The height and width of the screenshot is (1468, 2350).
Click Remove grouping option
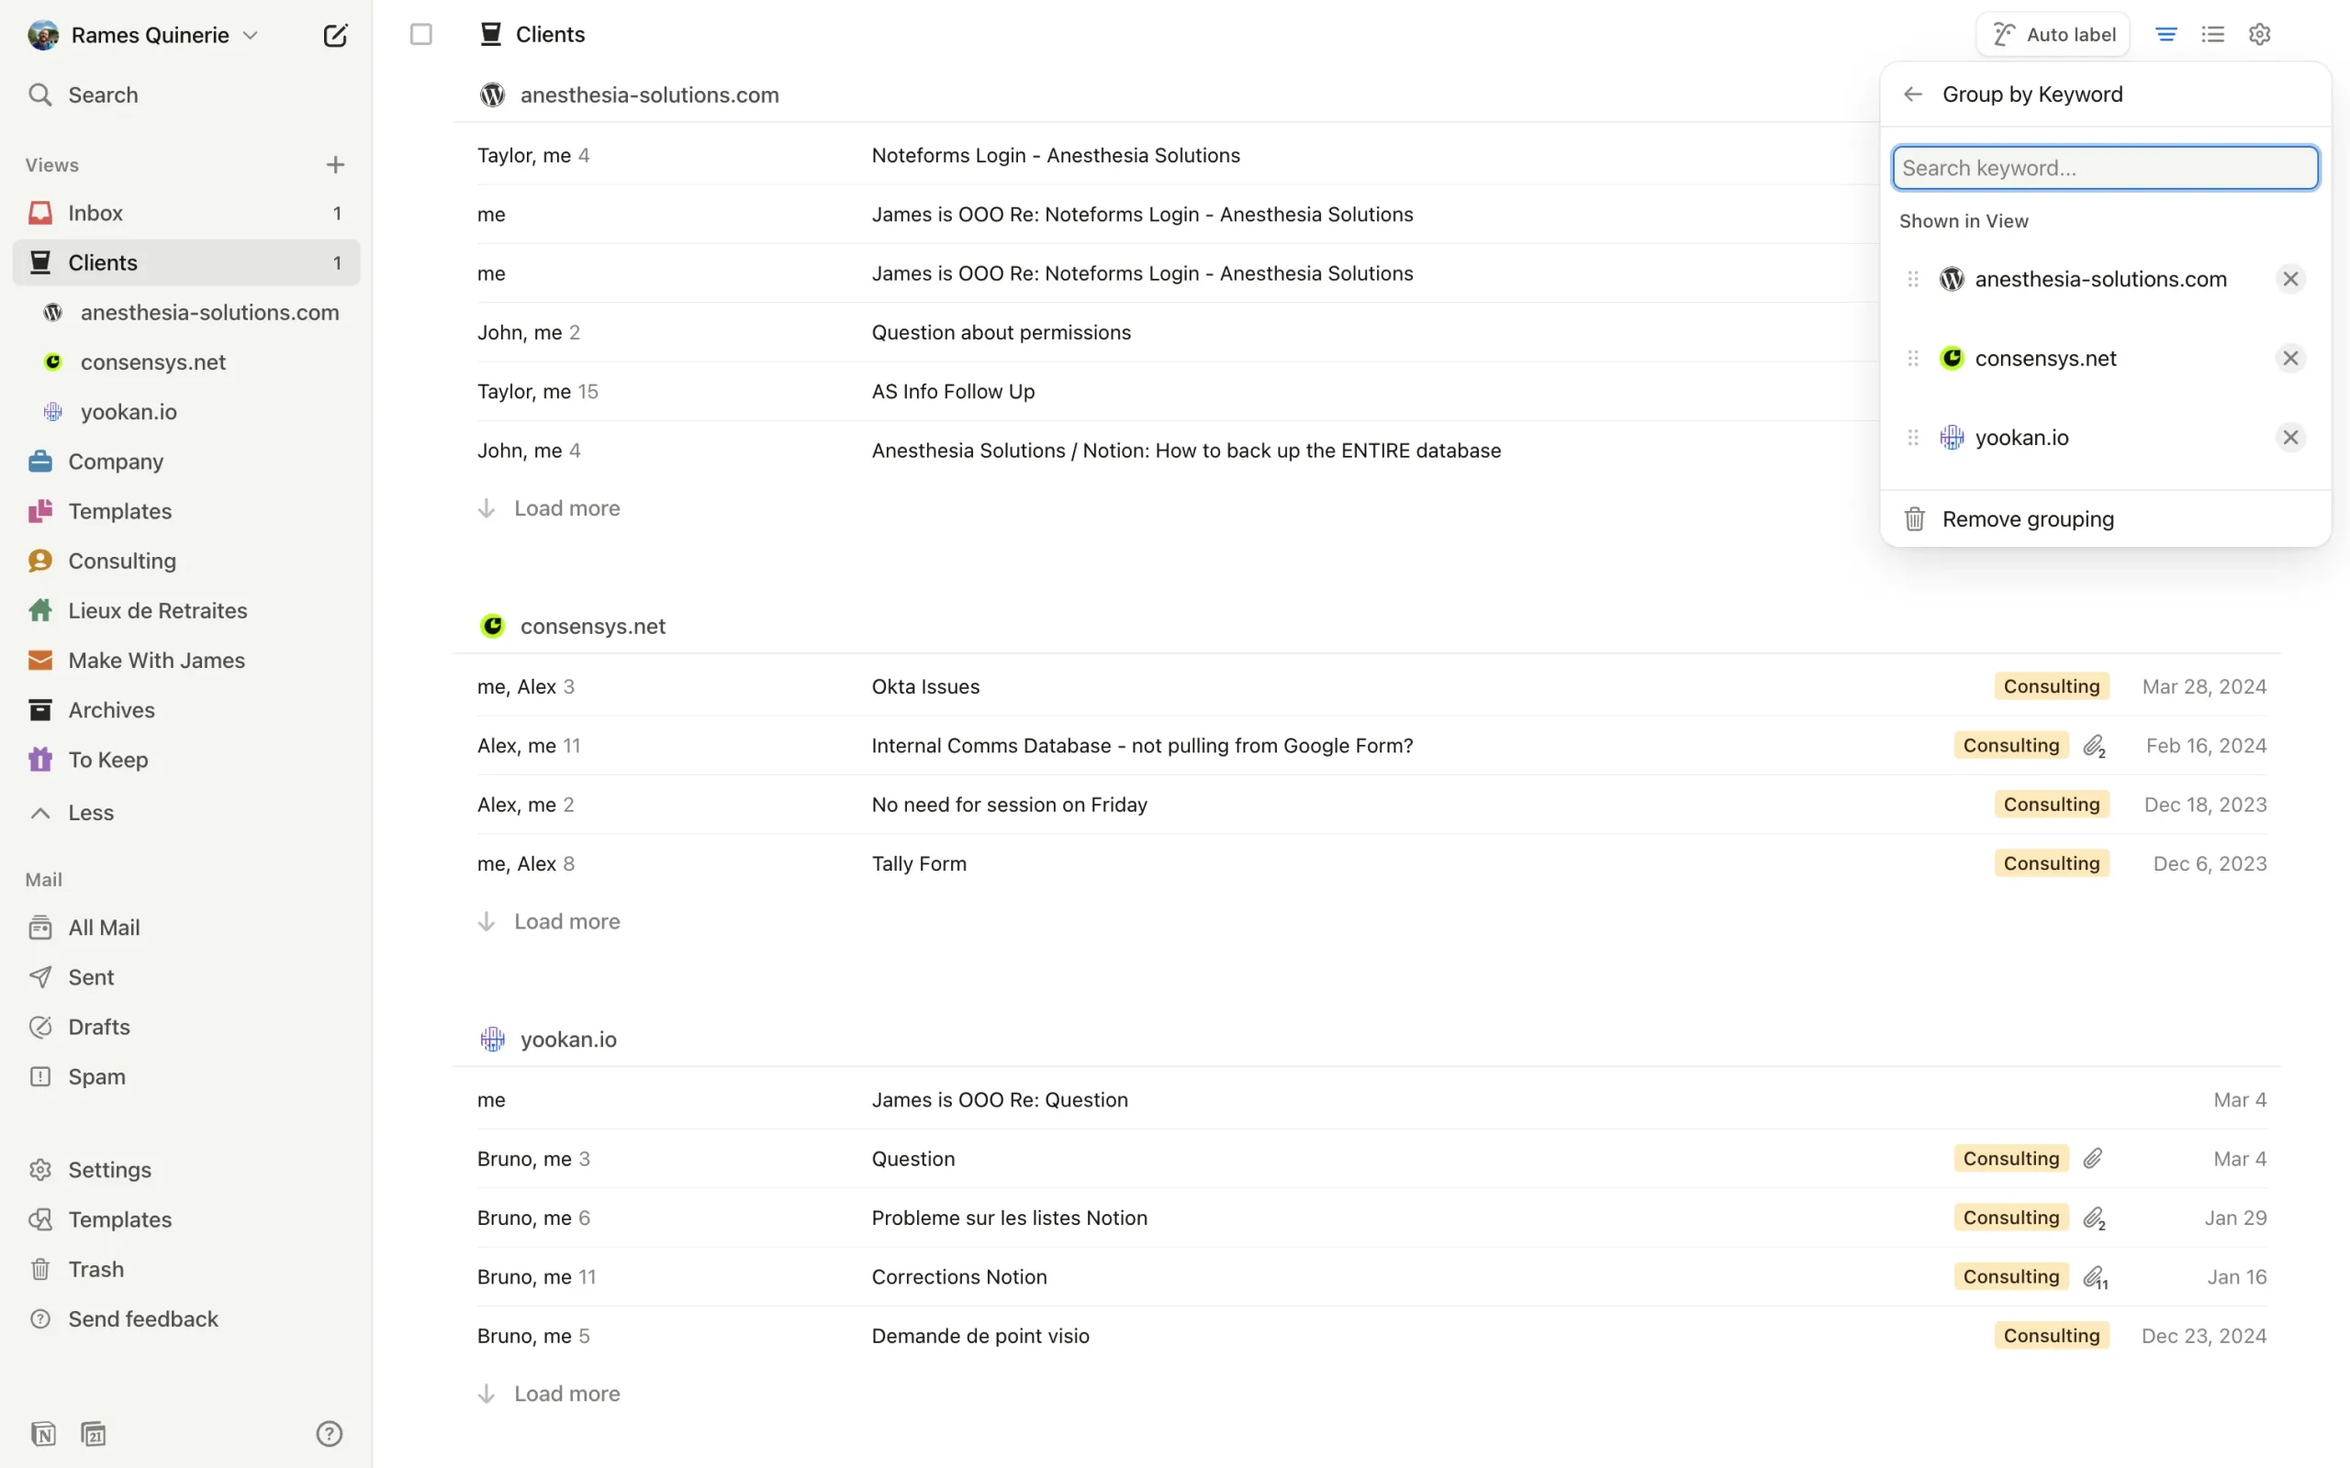(x=2027, y=519)
